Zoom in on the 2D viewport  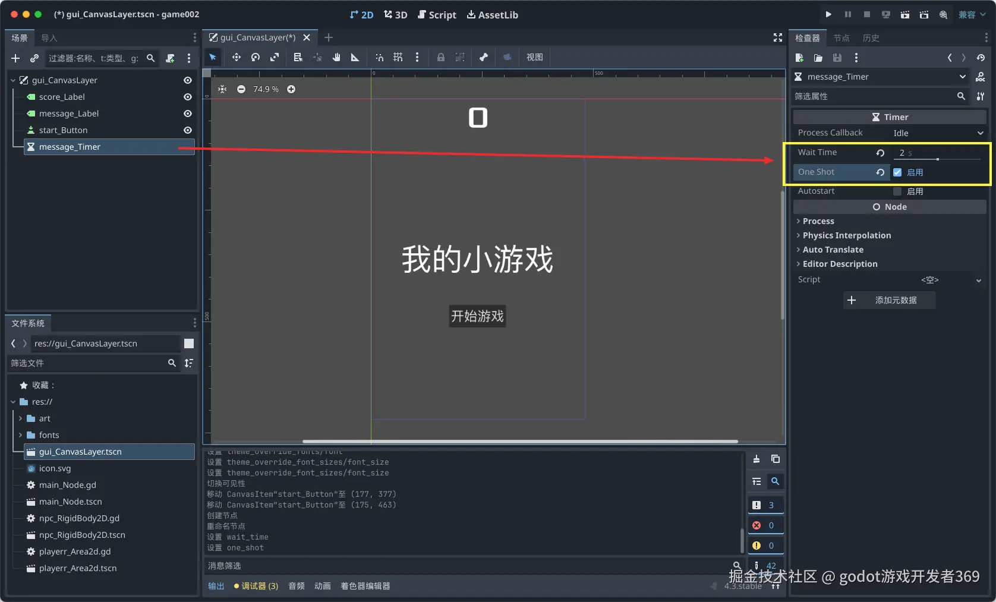(x=291, y=89)
